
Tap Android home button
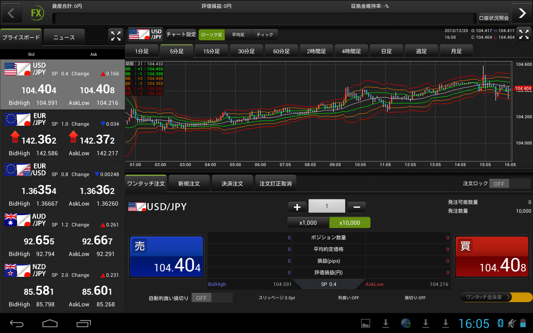50,323
